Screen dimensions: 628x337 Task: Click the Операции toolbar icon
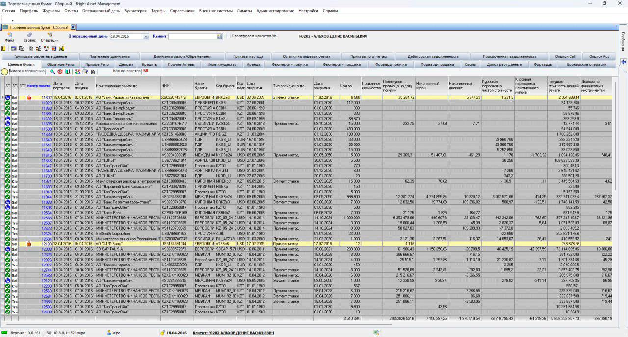click(50, 36)
